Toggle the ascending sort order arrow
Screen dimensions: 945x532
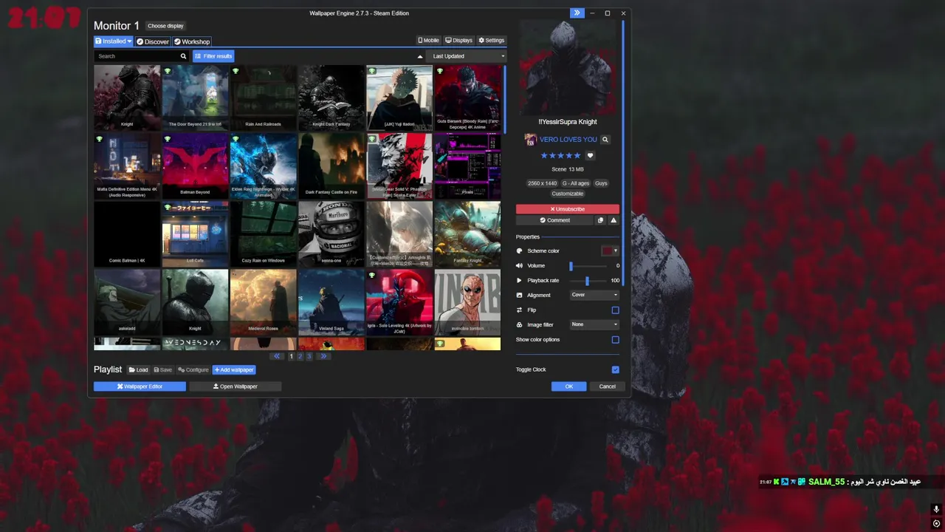pos(420,56)
